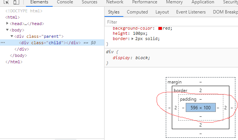Select the opening html tag row
This screenshot has width=238, height=140.
pos(12,17)
